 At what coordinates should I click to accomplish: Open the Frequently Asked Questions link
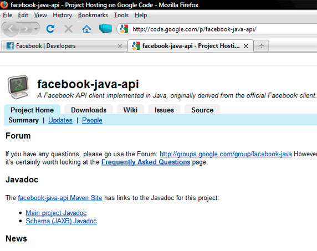click(x=146, y=162)
